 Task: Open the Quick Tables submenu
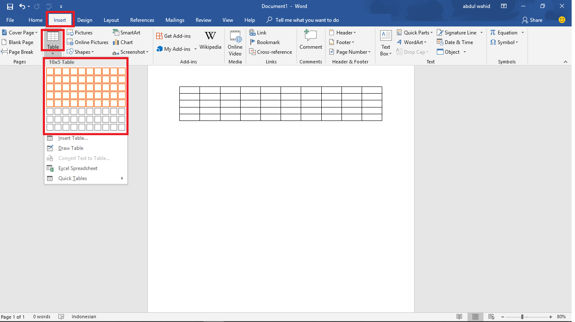point(72,178)
